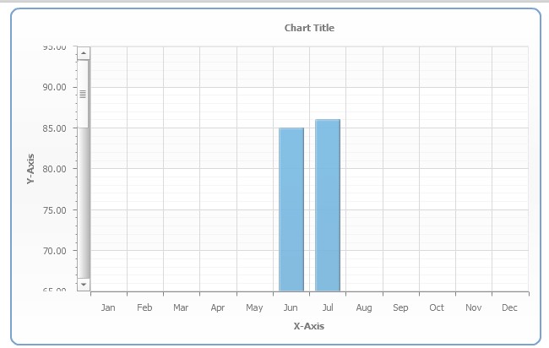This screenshot has height=348, width=549.
Task: Click the May label on the x-axis
Action: tap(254, 308)
